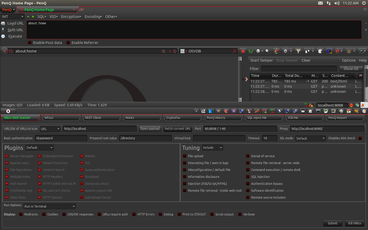This screenshot has width=368, height=230.
Task: Click the Execute icon in HackBar
Action: click(3, 36)
